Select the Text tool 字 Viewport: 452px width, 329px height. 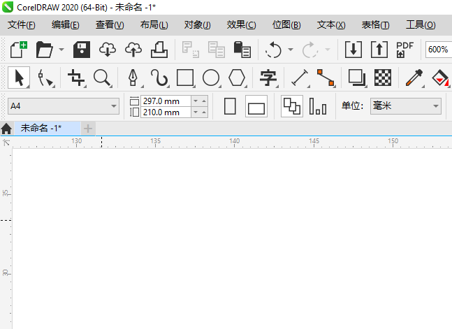pyautogui.click(x=268, y=78)
